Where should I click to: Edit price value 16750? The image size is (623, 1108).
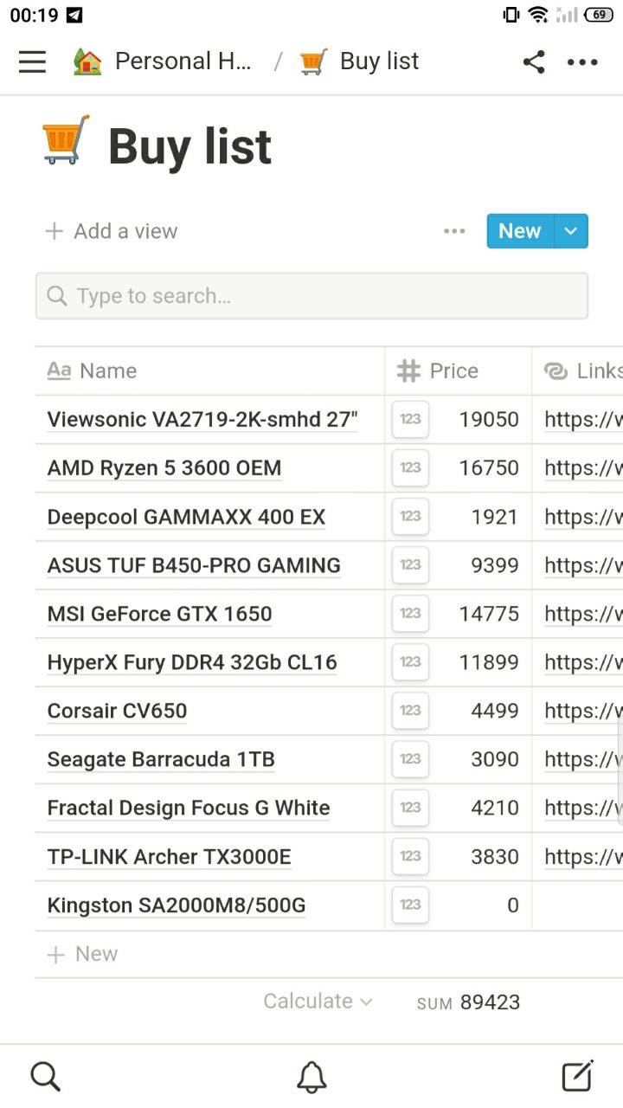pos(489,468)
